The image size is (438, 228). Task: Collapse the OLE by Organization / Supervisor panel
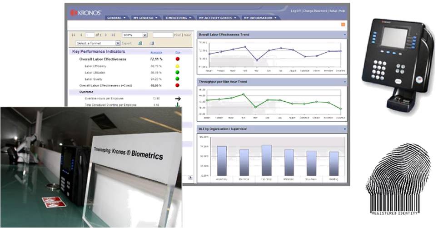[345, 129]
